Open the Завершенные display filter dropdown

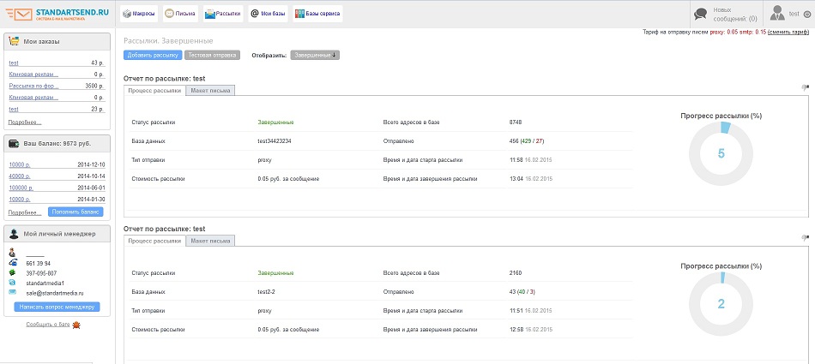point(315,55)
